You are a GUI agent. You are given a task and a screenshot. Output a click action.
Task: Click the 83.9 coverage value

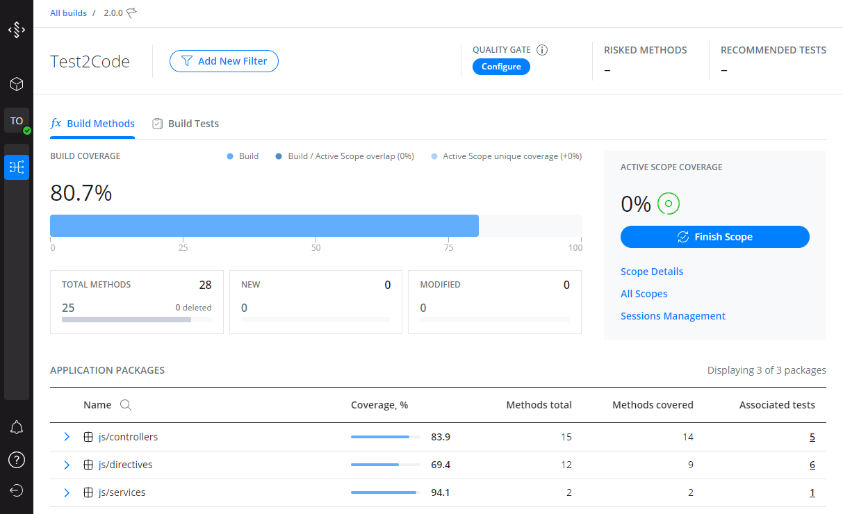pyautogui.click(x=441, y=437)
